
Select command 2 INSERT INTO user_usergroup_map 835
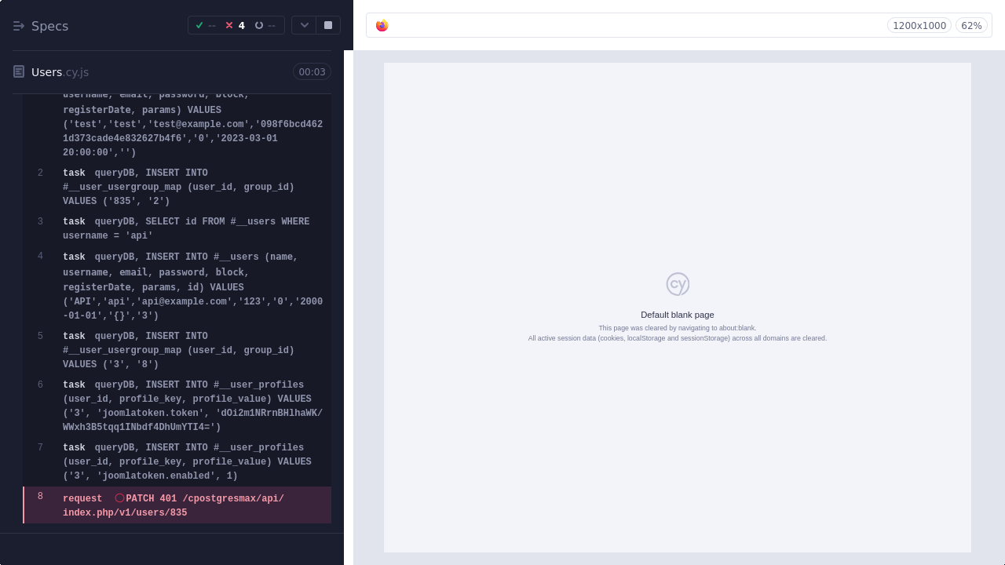click(177, 187)
